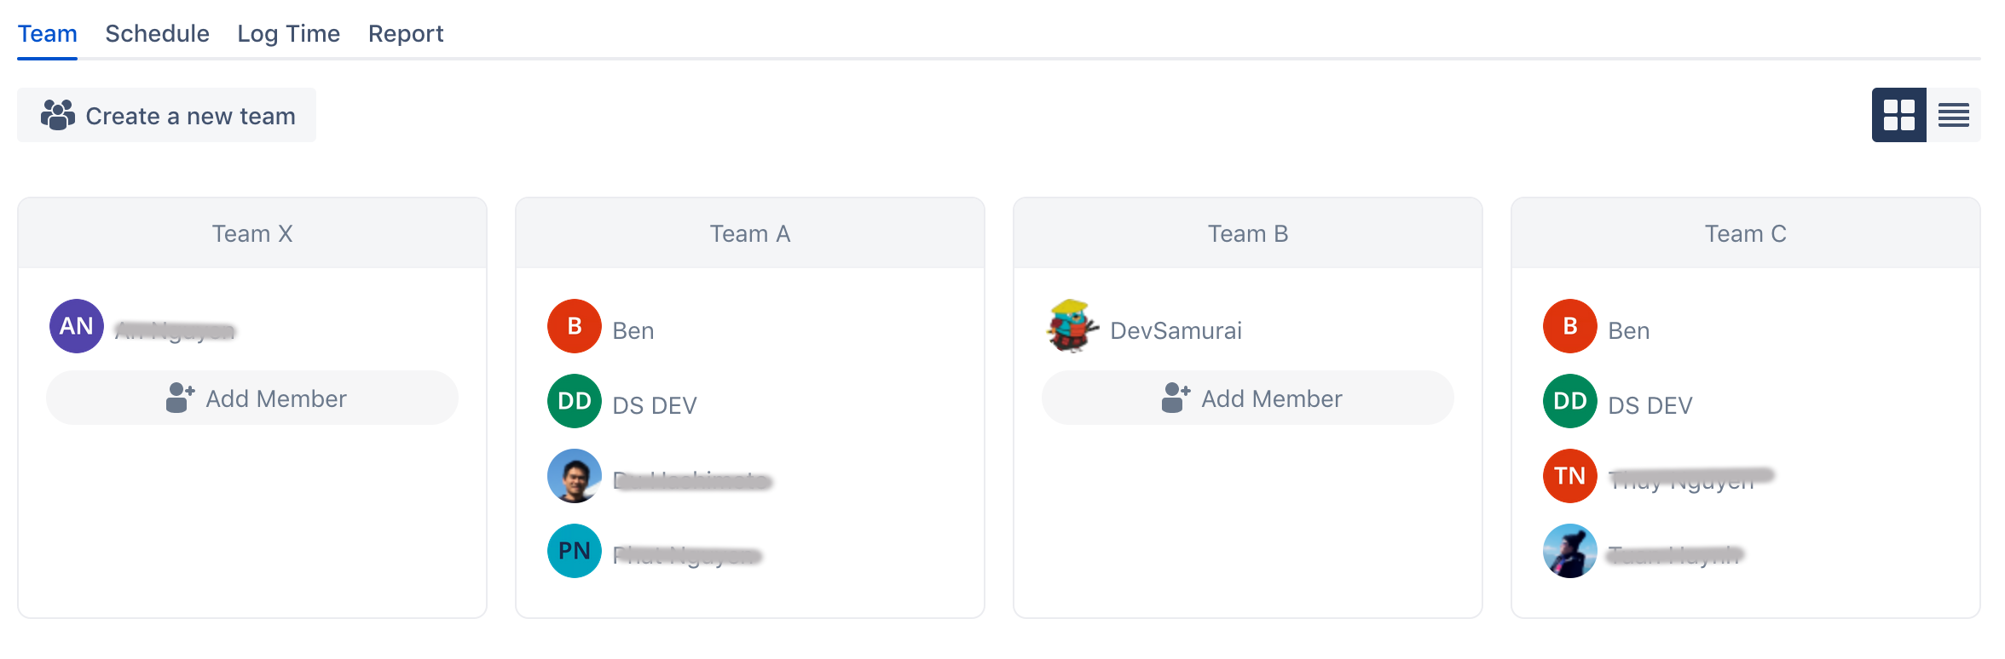Click the Team A card header

(x=750, y=234)
